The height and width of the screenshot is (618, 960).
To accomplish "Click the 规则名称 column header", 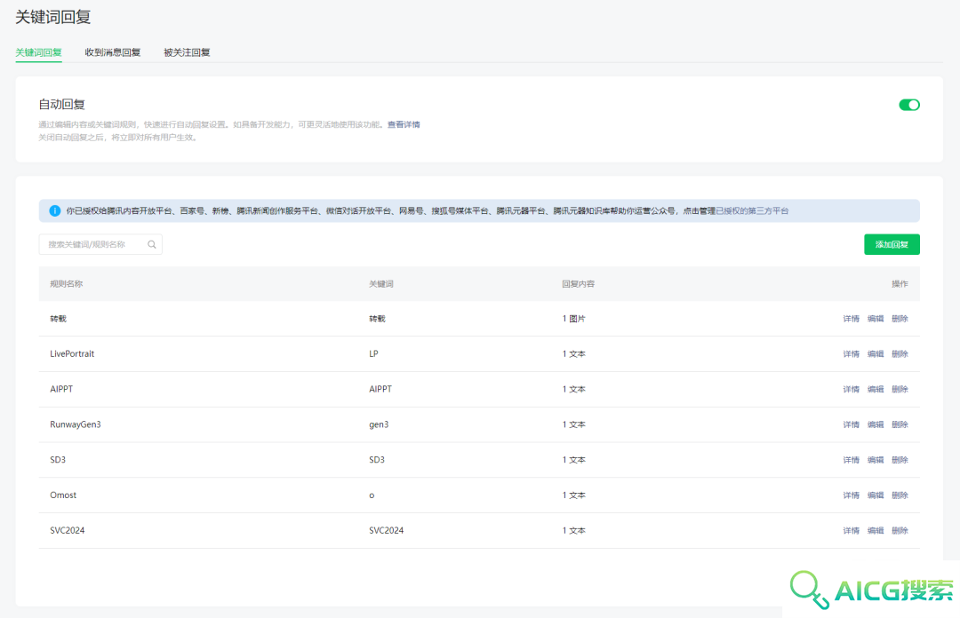I will tap(66, 284).
